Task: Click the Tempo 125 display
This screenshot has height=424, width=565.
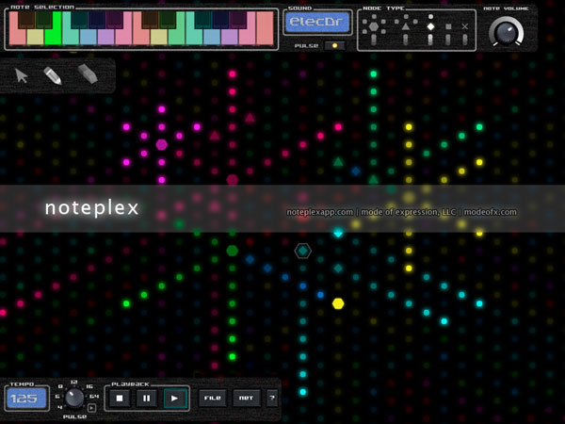Action: click(x=26, y=399)
